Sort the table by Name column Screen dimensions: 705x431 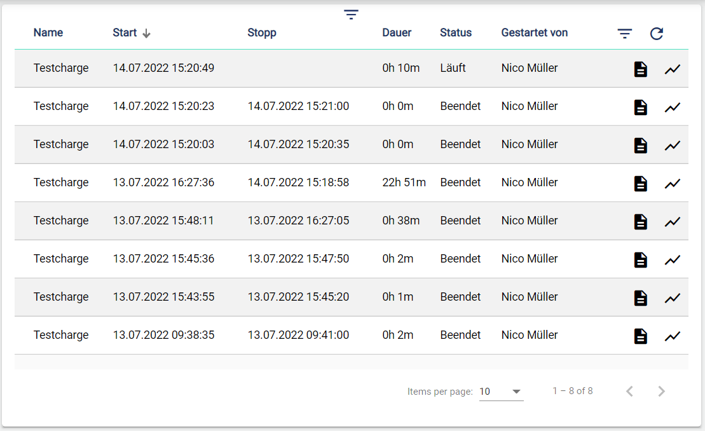point(48,33)
